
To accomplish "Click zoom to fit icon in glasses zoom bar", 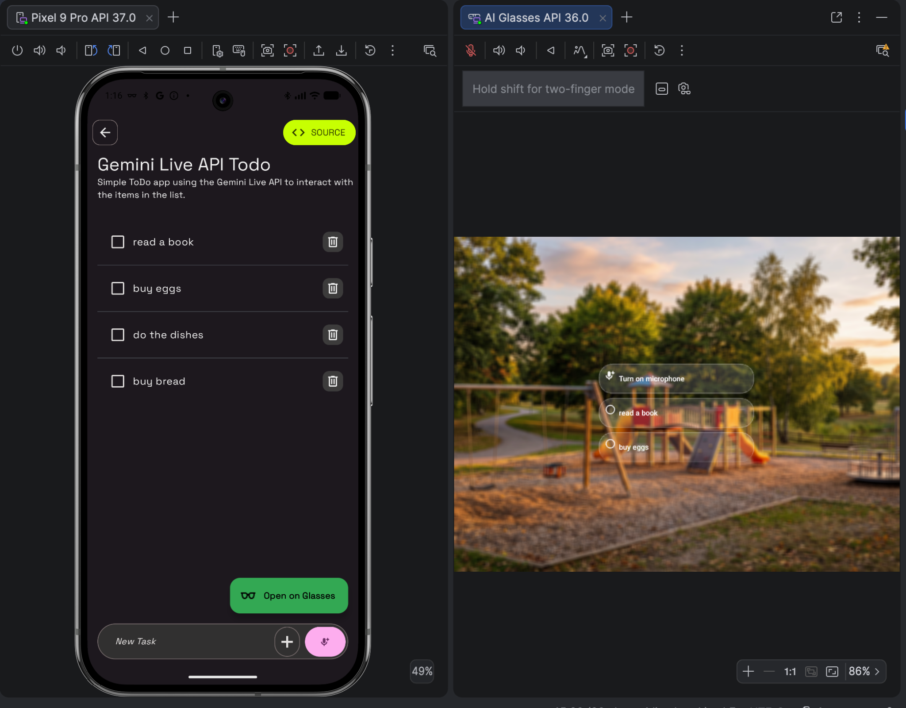I will (x=832, y=672).
